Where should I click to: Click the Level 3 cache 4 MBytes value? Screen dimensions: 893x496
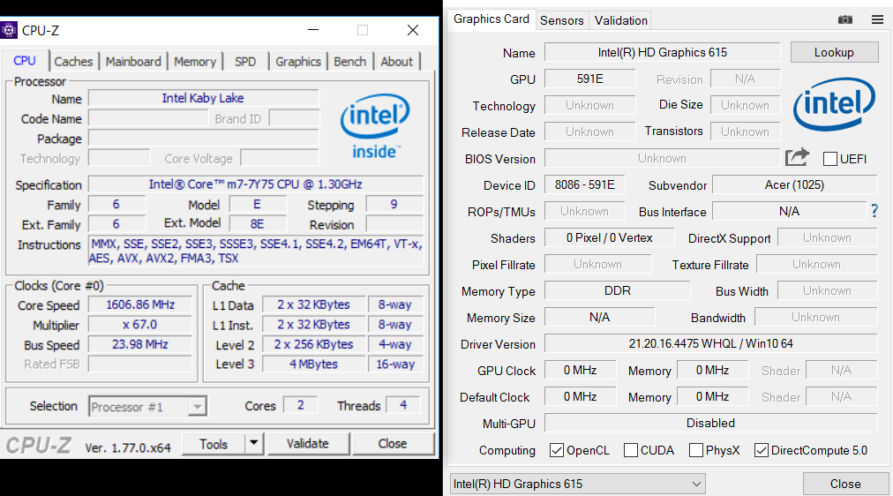314,364
